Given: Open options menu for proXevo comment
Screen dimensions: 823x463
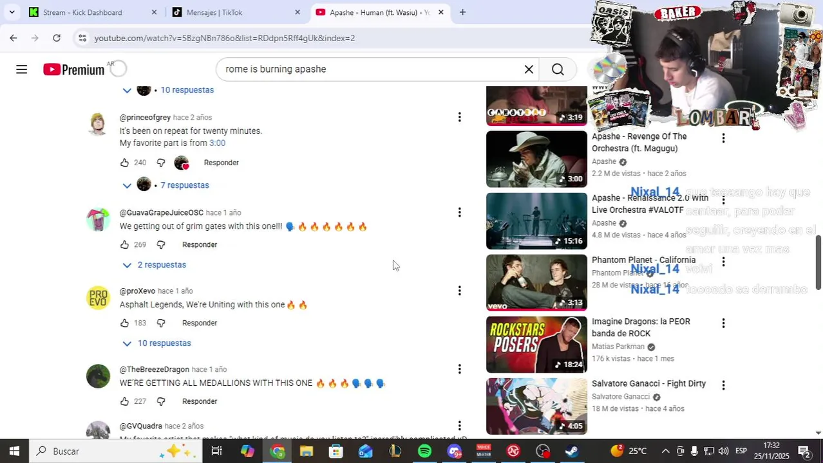Looking at the screenshot, I should click(x=459, y=291).
